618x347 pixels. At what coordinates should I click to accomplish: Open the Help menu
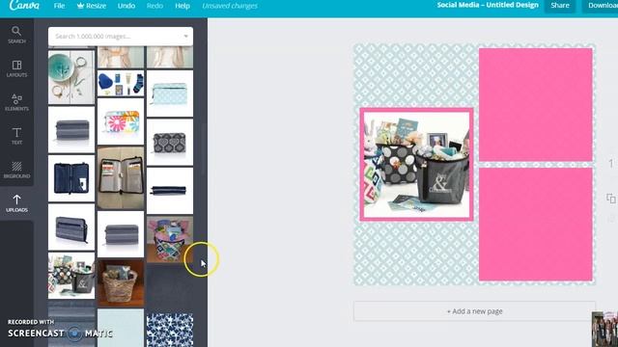coord(183,6)
